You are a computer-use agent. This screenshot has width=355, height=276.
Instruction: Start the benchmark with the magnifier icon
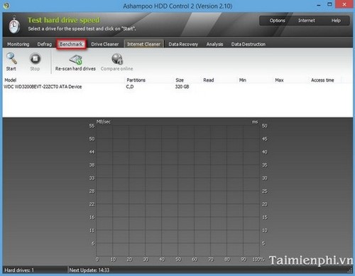[x=11, y=59]
